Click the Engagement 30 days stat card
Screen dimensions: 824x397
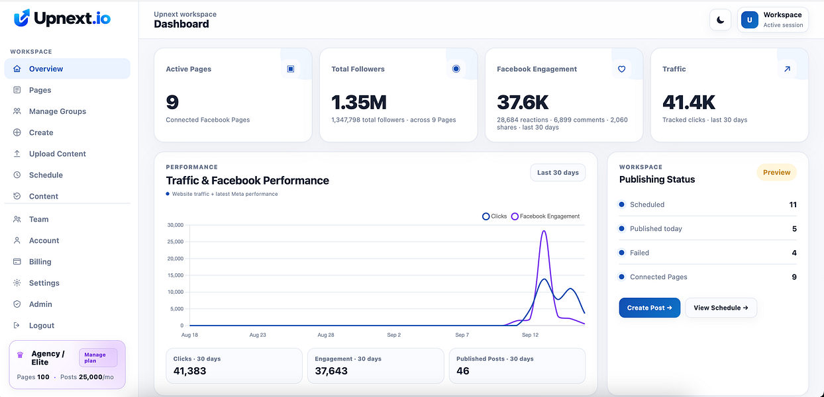(376, 366)
